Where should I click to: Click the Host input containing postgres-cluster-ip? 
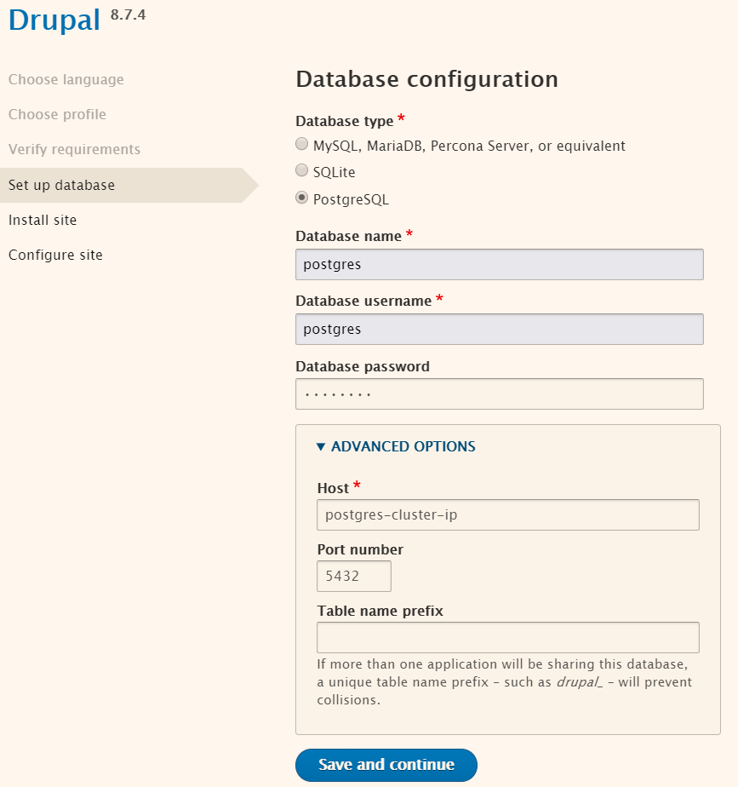pos(507,515)
